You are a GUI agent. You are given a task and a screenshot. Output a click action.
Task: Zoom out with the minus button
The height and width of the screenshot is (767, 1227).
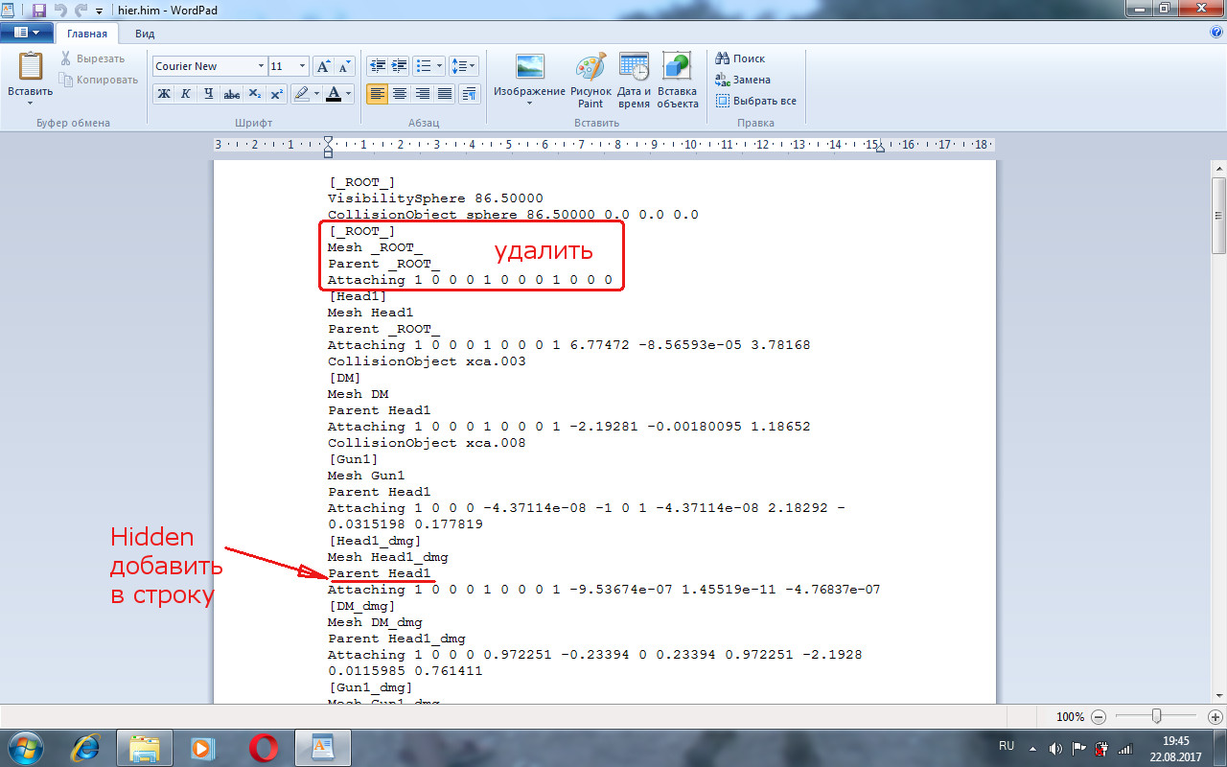coord(1099,716)
